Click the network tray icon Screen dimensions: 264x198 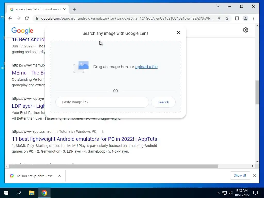pos(225,193)
